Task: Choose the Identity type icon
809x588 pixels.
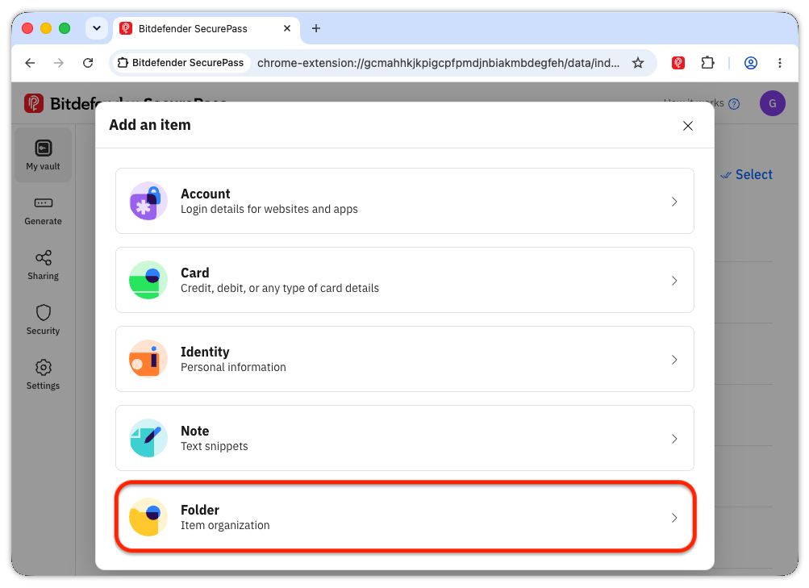Action: 148,359
